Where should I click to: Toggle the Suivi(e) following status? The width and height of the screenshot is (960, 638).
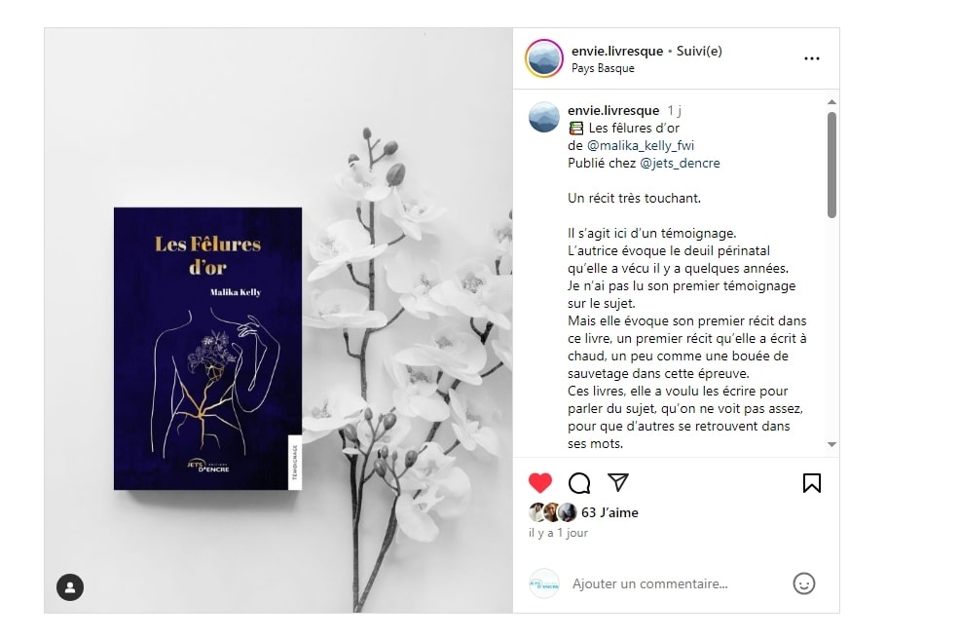pos(699,51)
